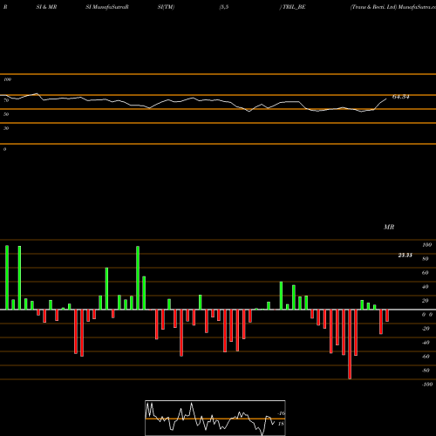Image resolution: width=436 pixels, height=436 pixels.
Task: Click the 'SI MunafaSutraR' header text
Action: (107, 7)
